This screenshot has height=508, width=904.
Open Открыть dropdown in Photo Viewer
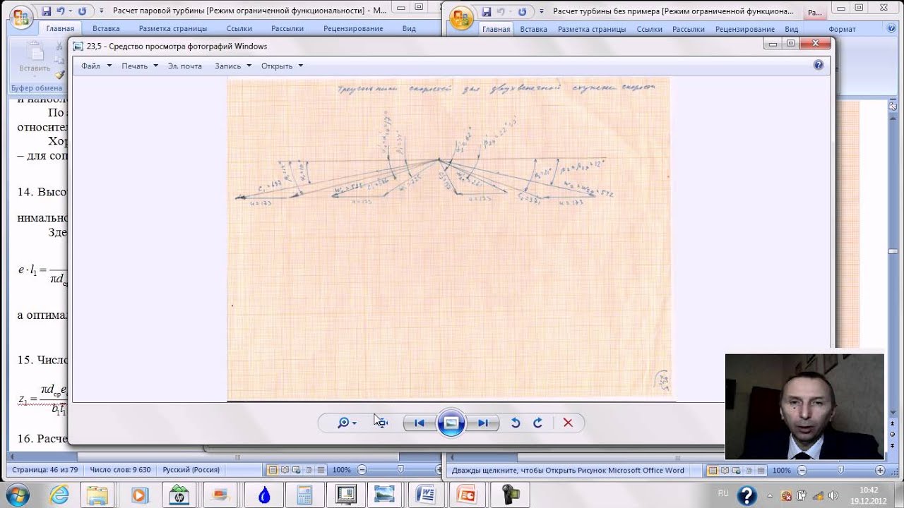pos(282,66)
